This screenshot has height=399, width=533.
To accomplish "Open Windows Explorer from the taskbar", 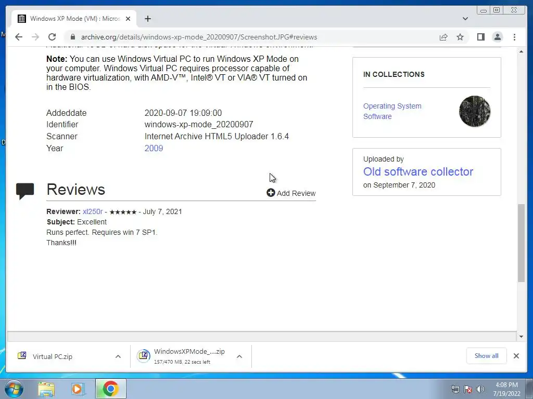I will pos(46,389).
